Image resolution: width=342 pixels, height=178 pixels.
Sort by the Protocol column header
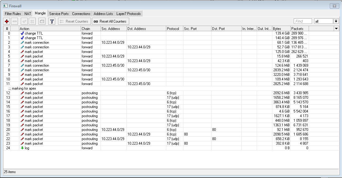175,28
